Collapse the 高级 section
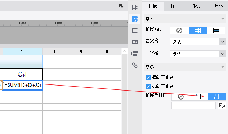 click(223, 67)
